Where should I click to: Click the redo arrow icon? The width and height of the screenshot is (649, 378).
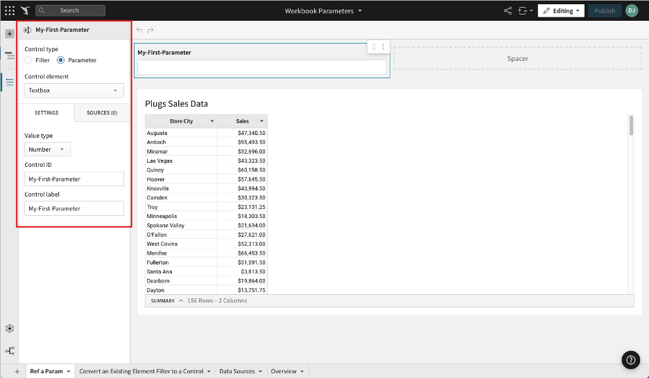(150, 30)
